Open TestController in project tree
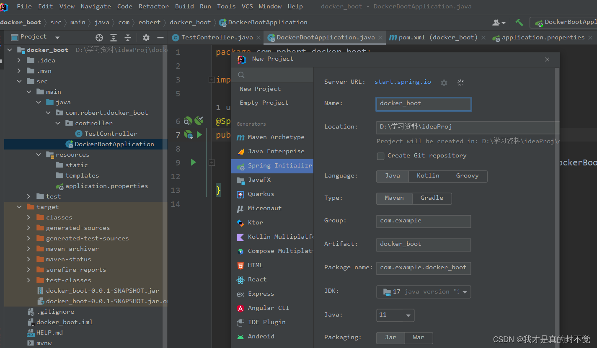The image size is (597, 348). coord(111,134)
